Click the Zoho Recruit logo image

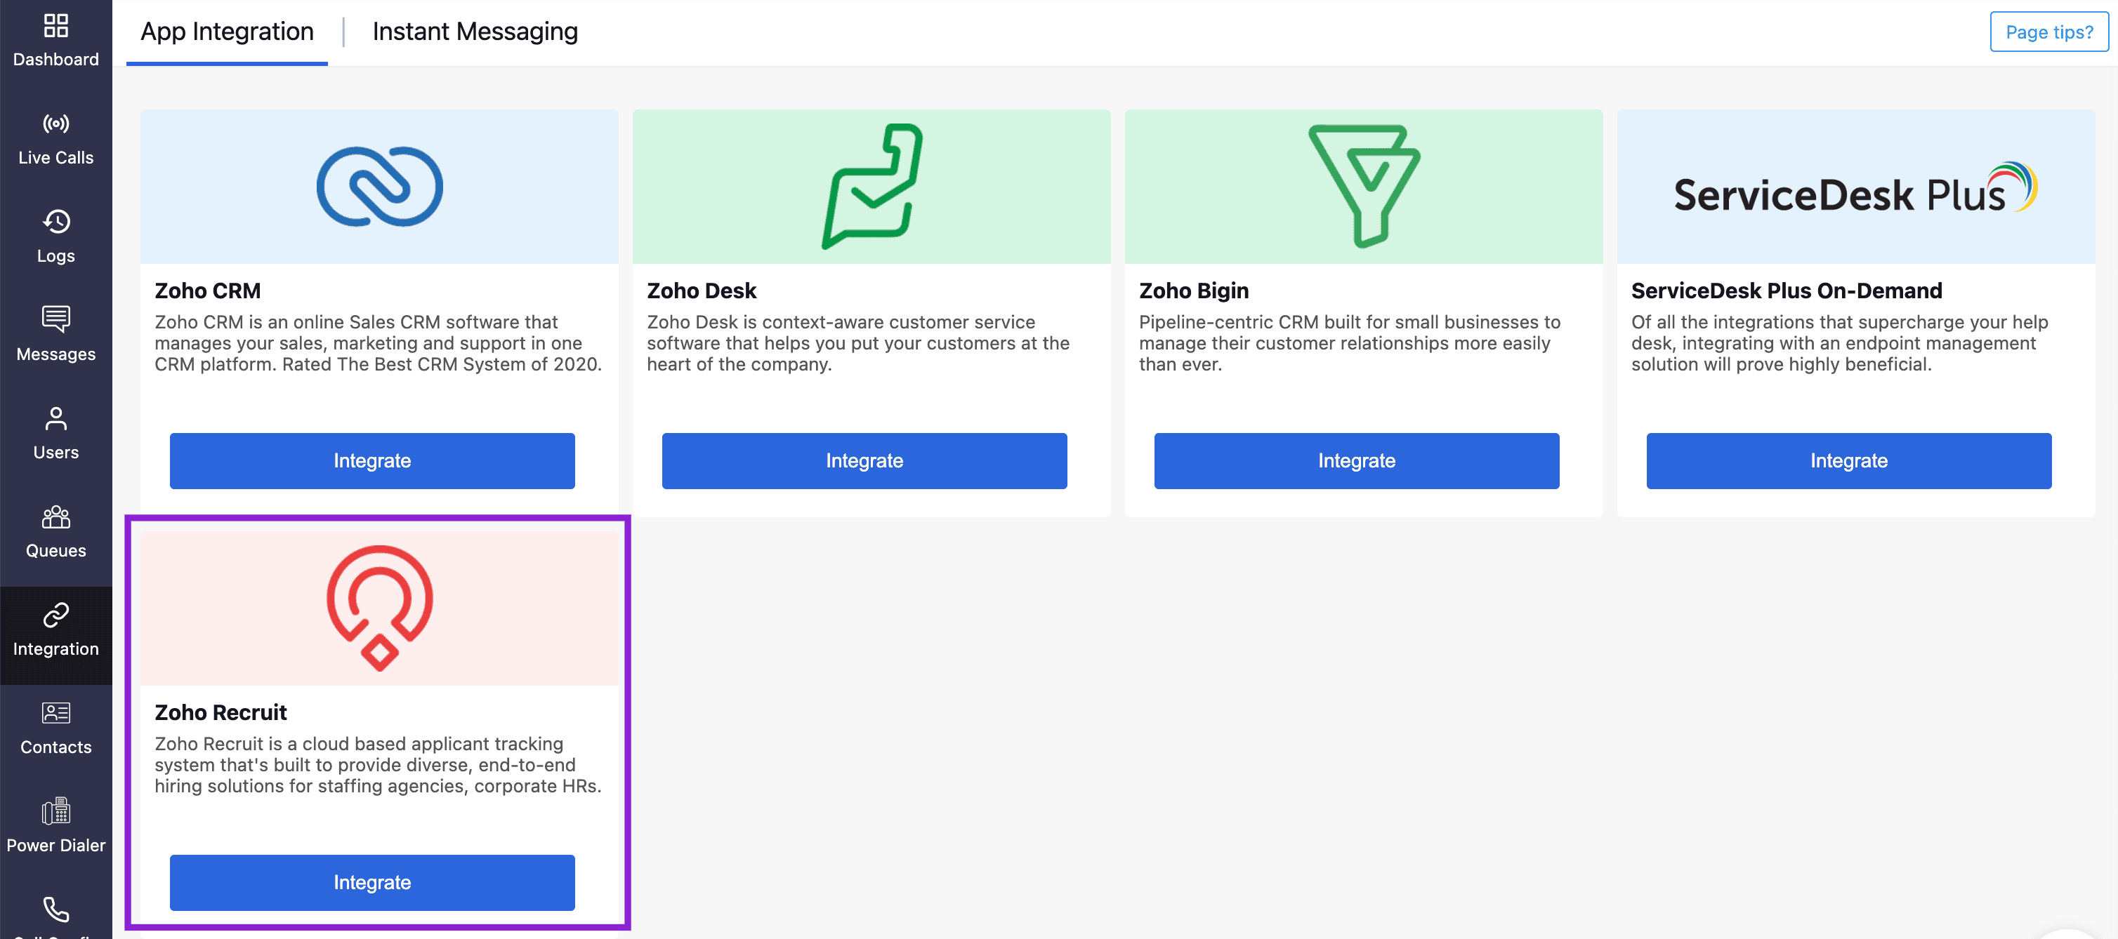point(379,608)
